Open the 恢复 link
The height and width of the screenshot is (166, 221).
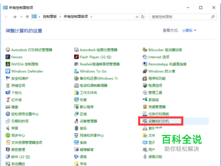tap(83, 100)
